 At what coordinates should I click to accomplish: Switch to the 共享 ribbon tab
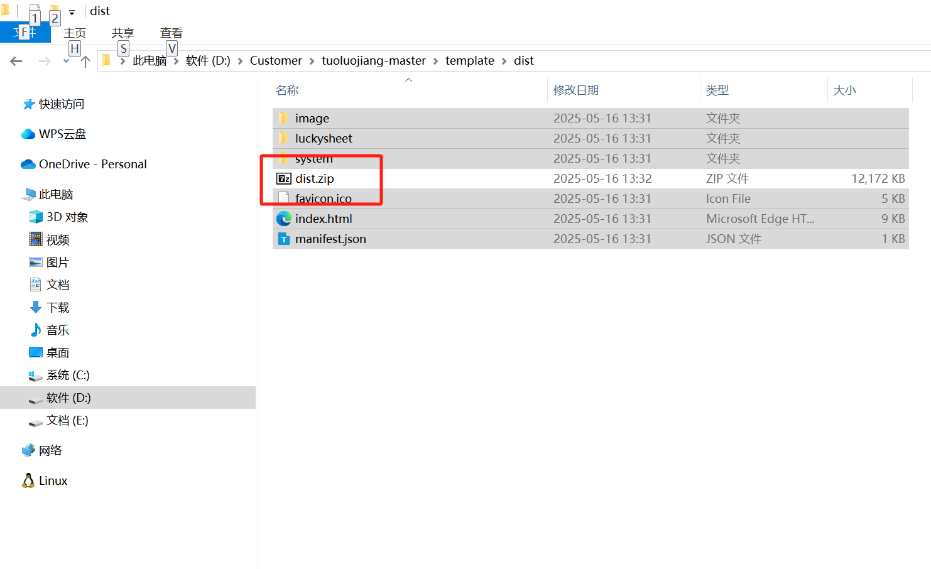point(122,33)
